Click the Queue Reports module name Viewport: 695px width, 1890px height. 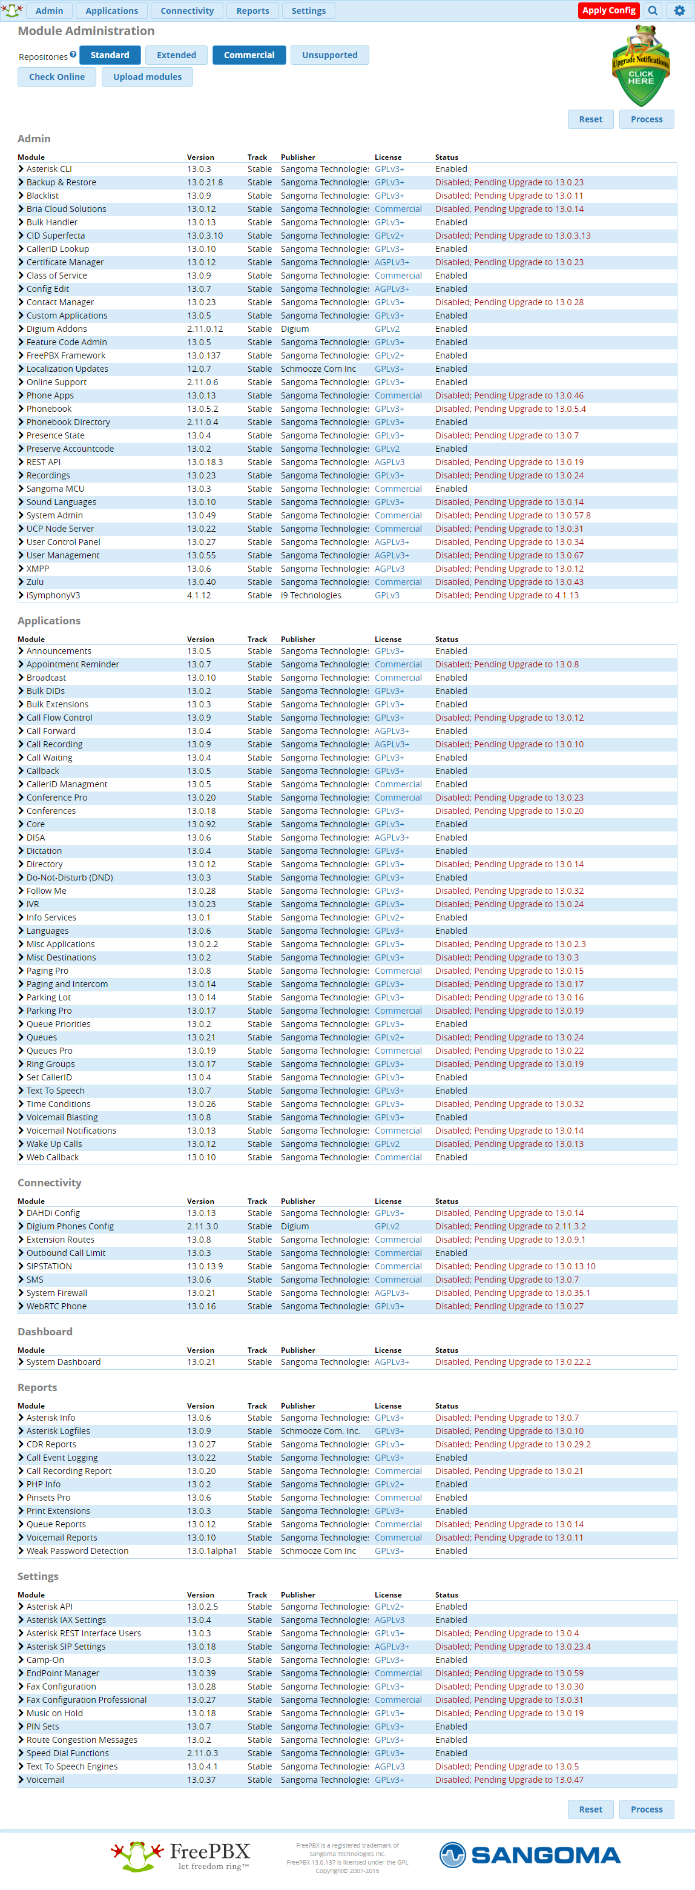[56, 1525]
